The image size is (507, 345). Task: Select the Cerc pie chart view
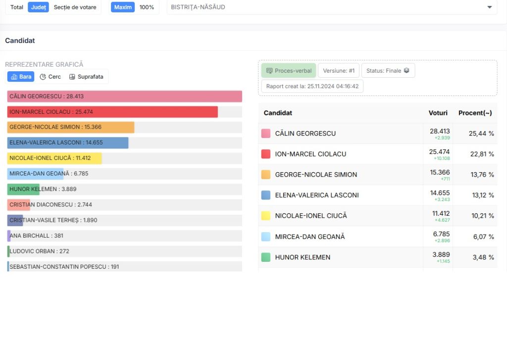click(x=51, y=77)
